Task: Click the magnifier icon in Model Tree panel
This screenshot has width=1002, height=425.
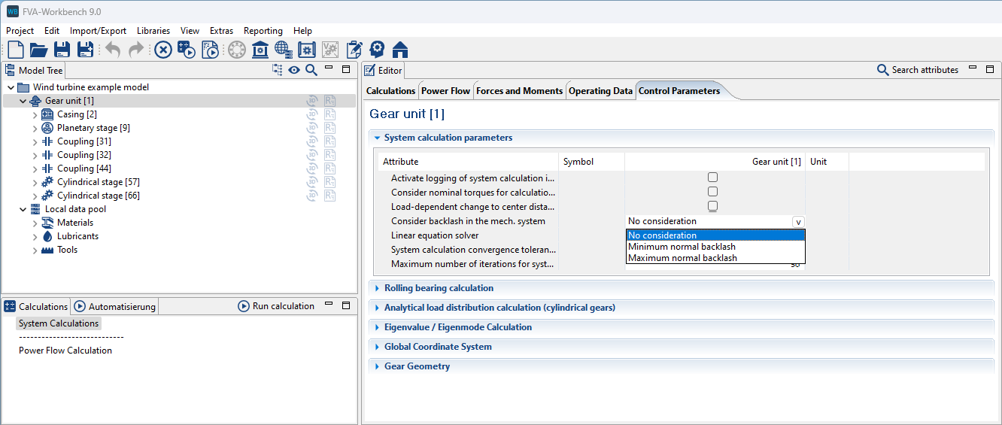Action: point(311,70)
